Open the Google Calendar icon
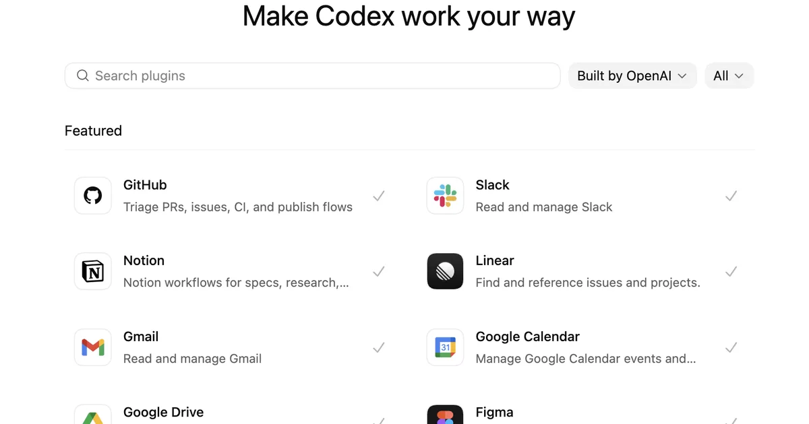Image resolution: width=809 pixels, height=424 pixels. (x=445, y=347)
